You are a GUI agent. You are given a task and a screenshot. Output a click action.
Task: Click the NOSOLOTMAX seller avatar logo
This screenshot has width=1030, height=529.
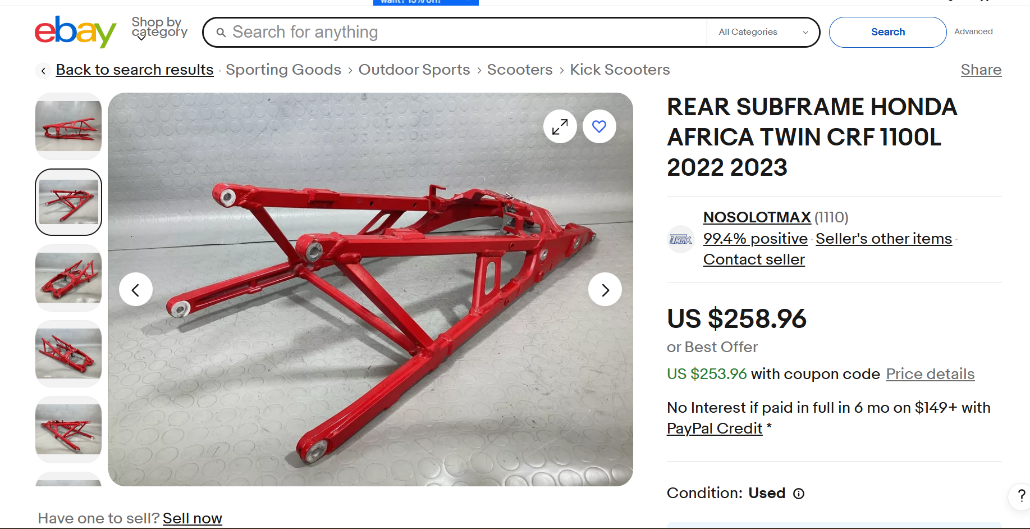pyautogui.click(x=681, y=239)
